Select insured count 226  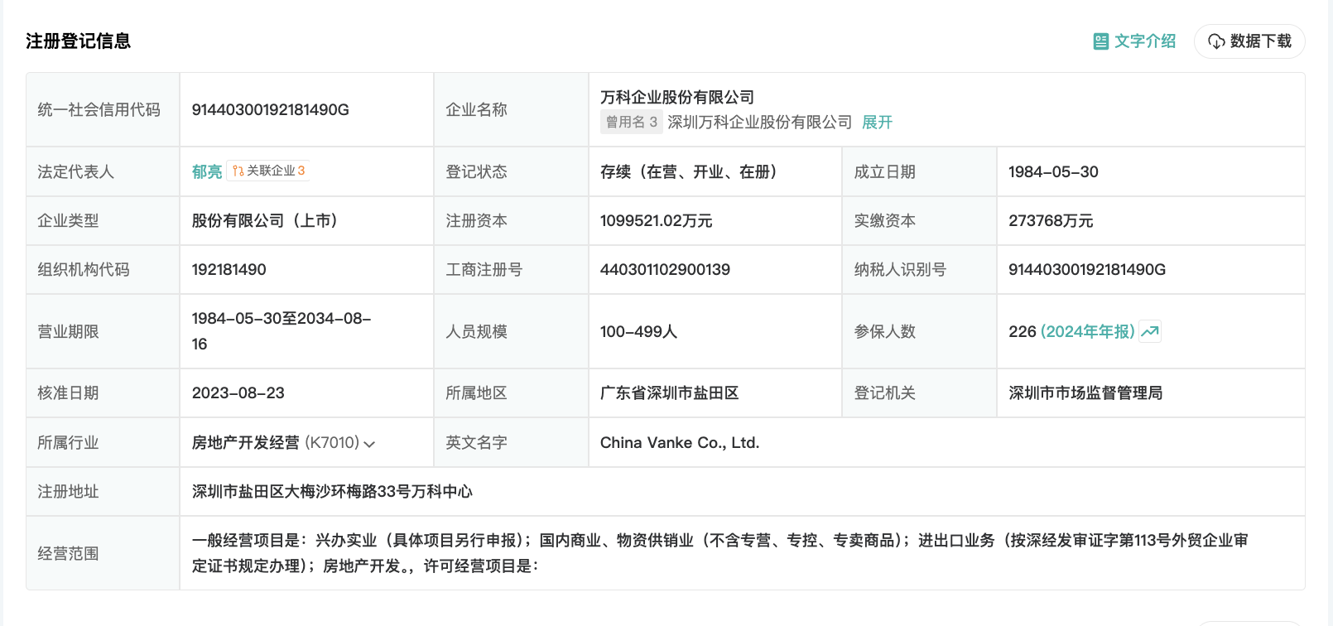(x=1022, y=331)
